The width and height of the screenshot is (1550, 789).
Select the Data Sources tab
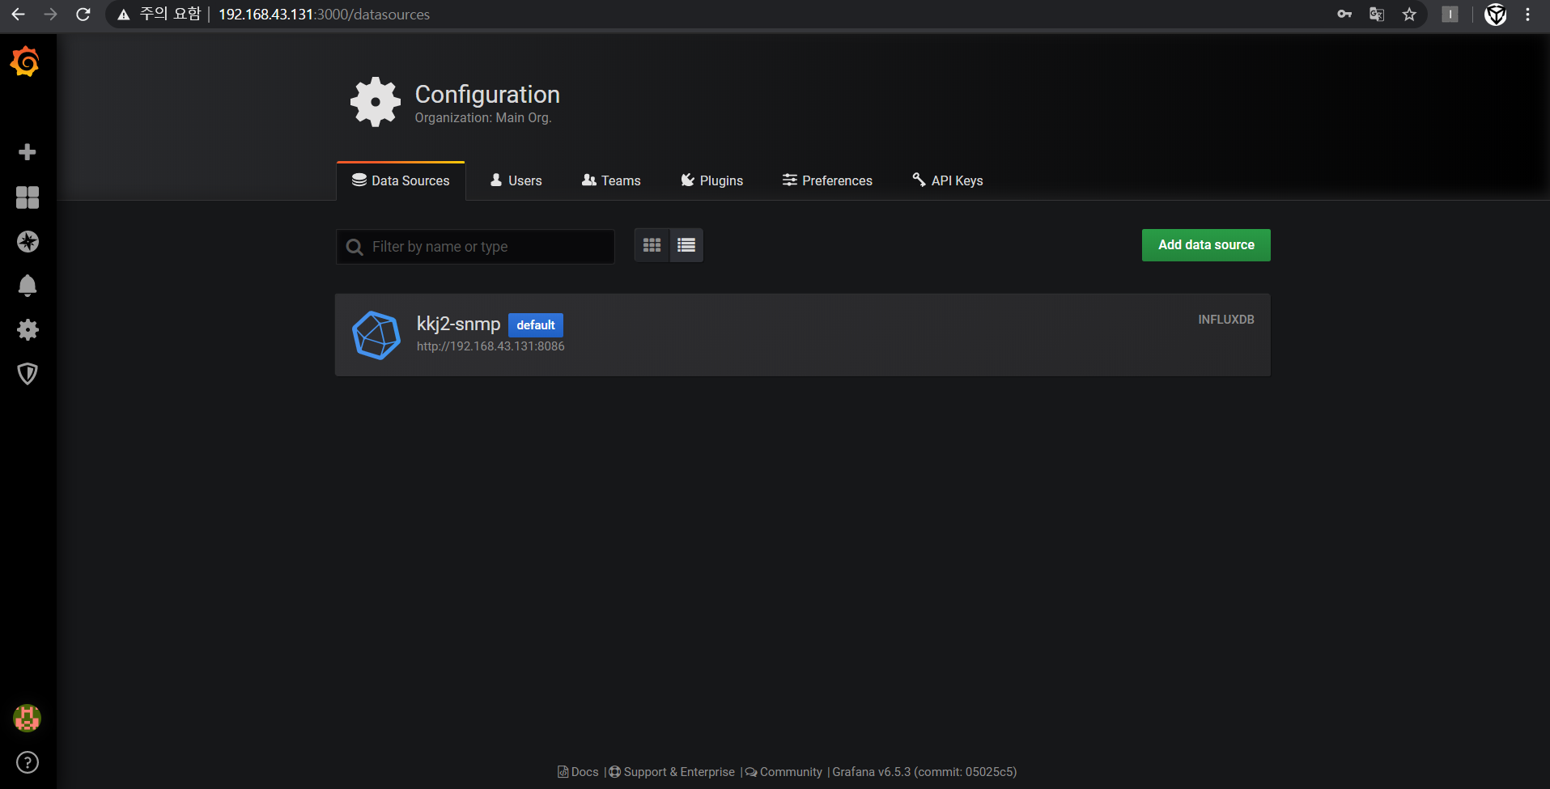click(x=401, y=180)
